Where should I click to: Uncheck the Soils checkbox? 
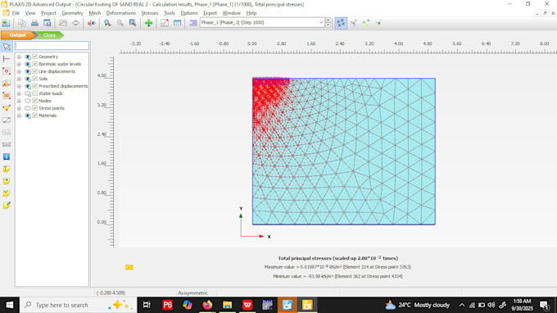pos(34,79)
